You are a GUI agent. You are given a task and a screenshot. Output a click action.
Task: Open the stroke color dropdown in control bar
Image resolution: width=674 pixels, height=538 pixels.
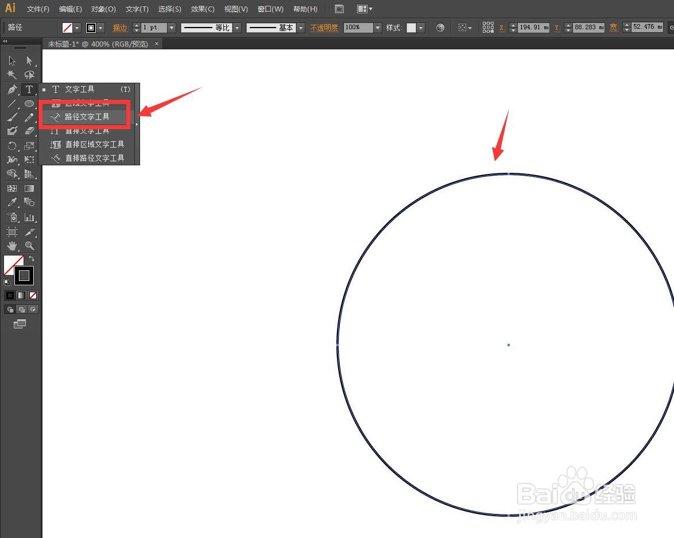tap(100, 28)
